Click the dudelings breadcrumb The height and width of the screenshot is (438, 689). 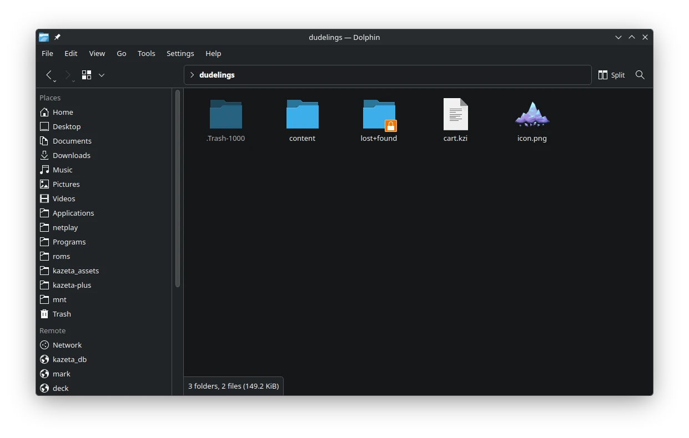(218, 75)
